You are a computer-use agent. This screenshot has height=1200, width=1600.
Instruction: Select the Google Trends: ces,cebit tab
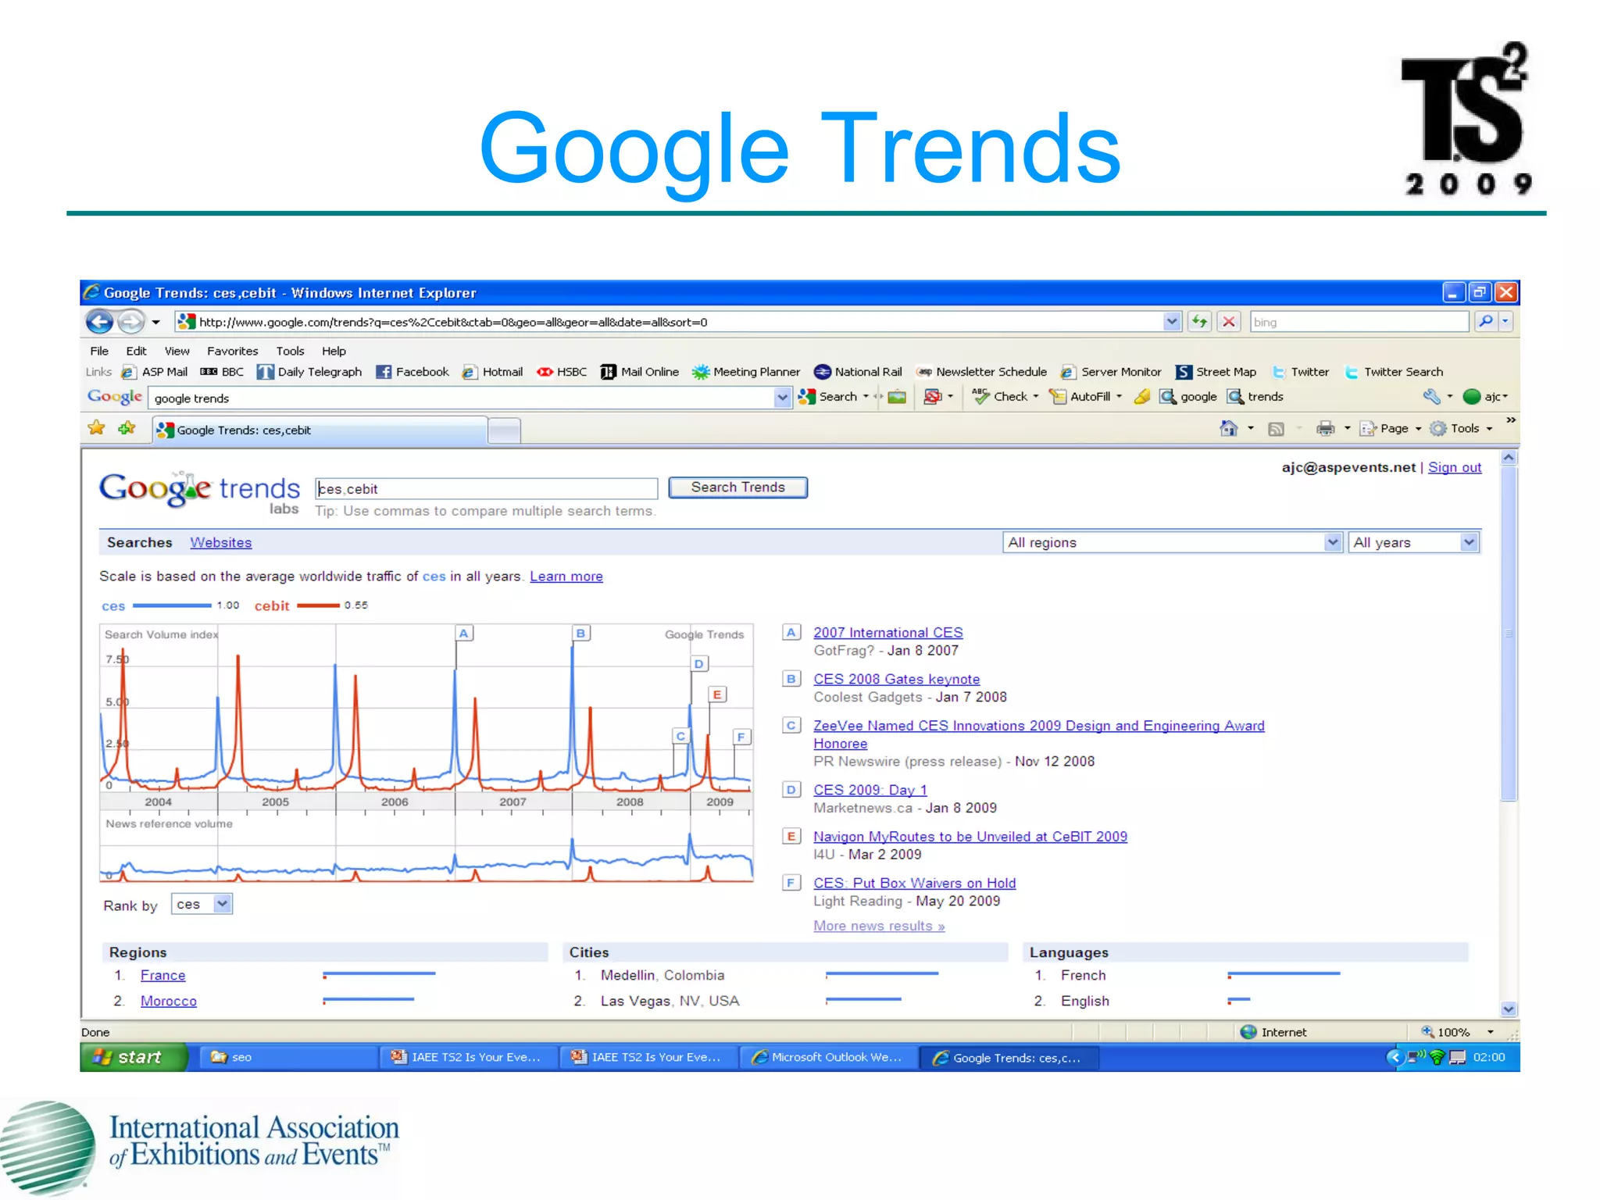(x=320, y=430)
